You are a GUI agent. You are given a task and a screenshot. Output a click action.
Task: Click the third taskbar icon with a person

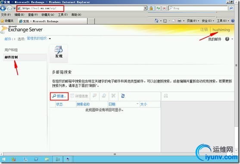click(25, 159)
